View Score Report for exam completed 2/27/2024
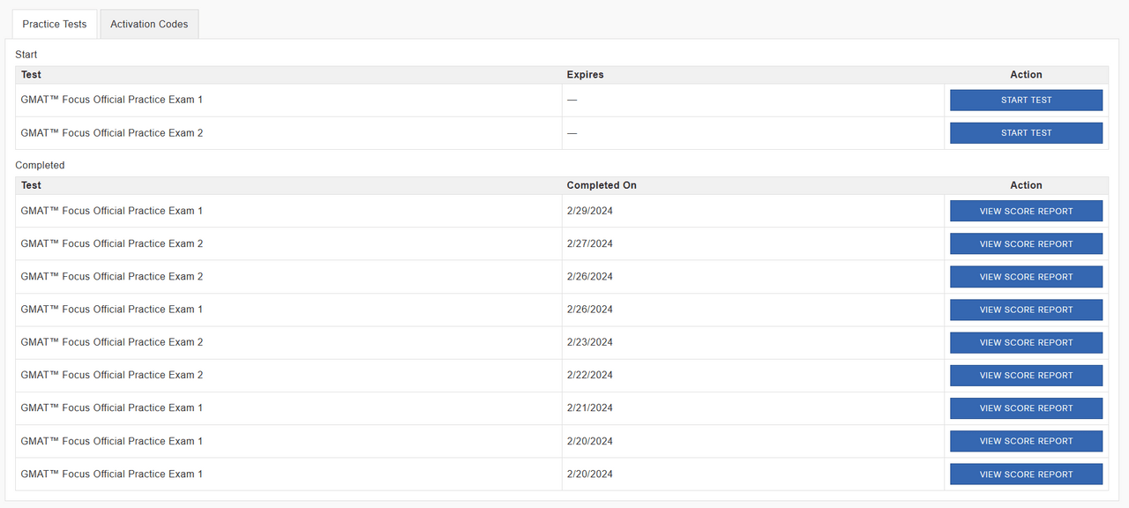 click(x=1026, y=244)
